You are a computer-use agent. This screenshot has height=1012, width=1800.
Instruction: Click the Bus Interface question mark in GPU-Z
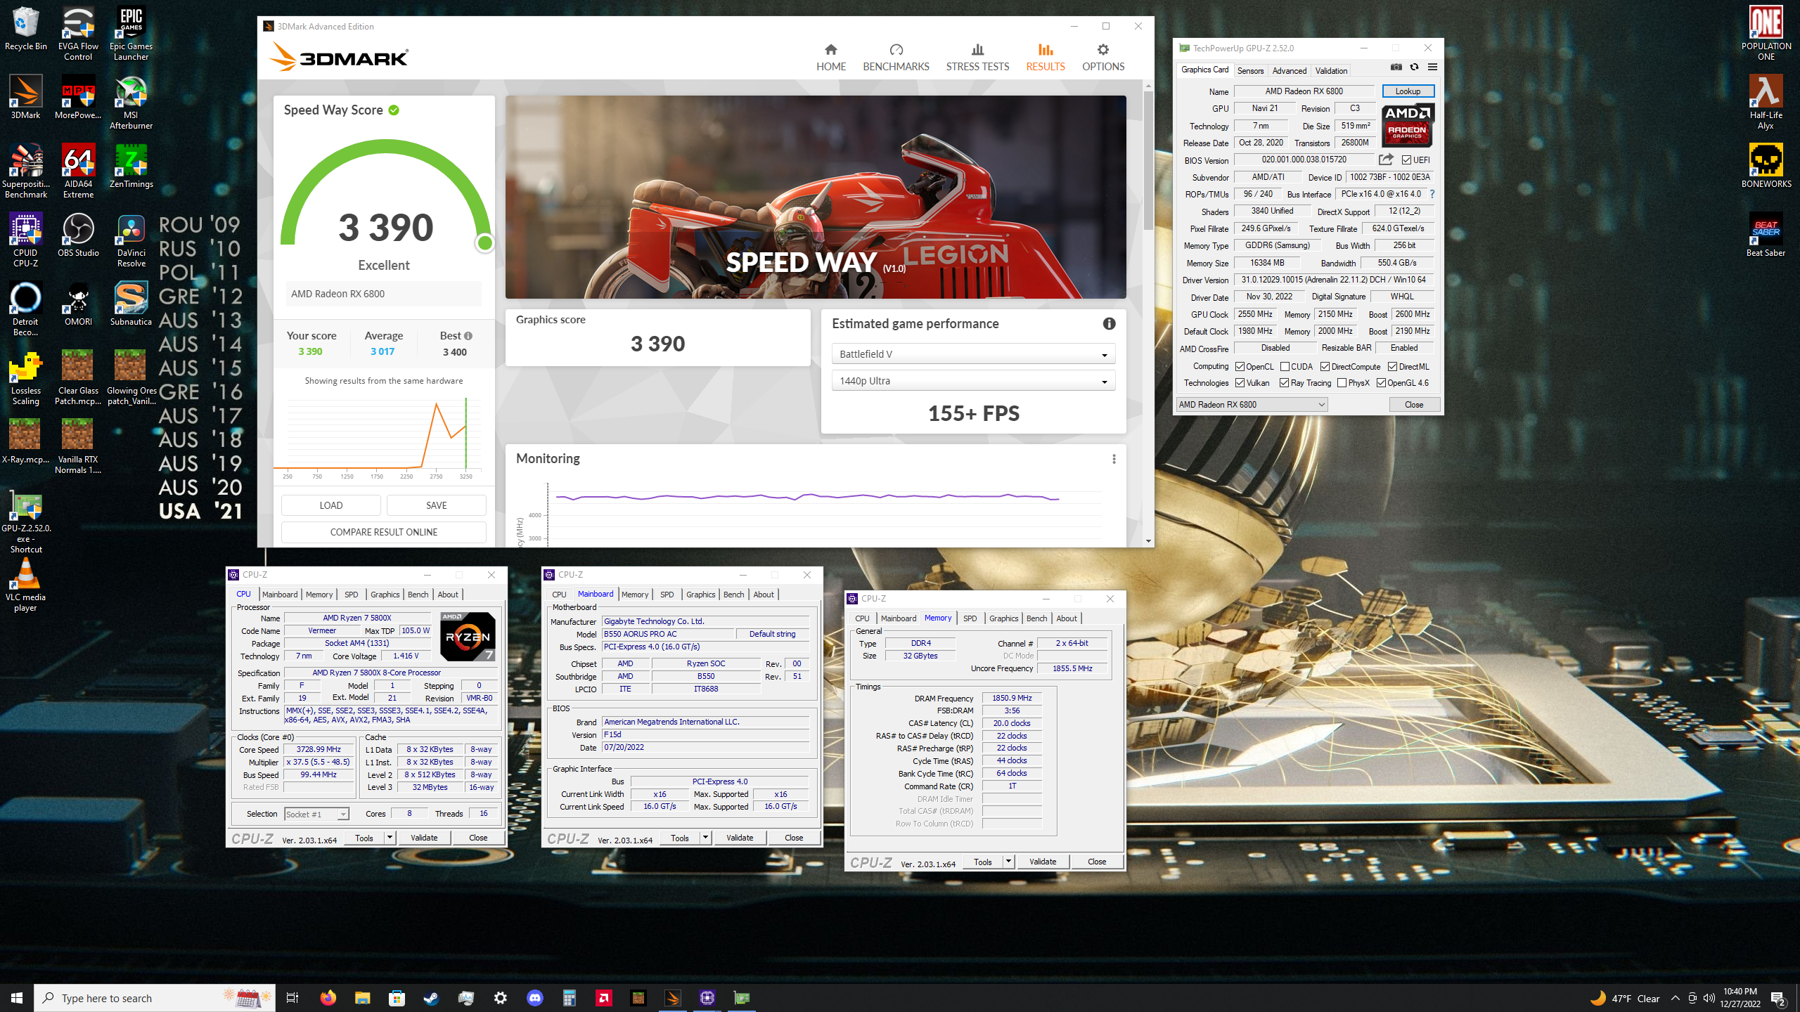tap(1432, 194)
